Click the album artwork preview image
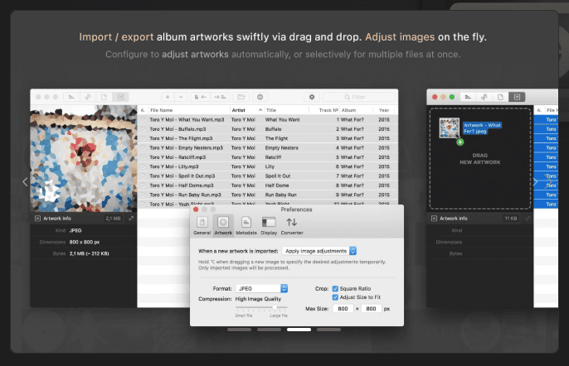569x366 pixels. click(x=84, y=159)
